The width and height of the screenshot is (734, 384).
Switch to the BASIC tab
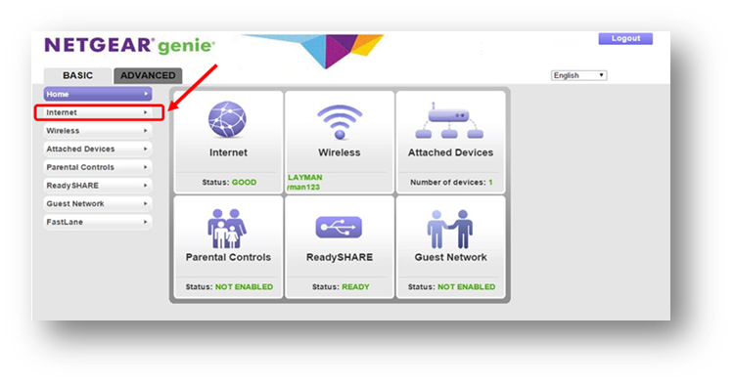coord(77,75)
